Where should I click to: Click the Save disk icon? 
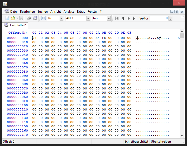pos(21,18)
